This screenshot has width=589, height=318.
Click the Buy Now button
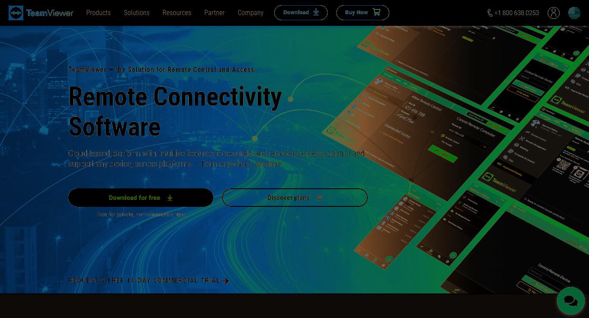pos(363,12)
